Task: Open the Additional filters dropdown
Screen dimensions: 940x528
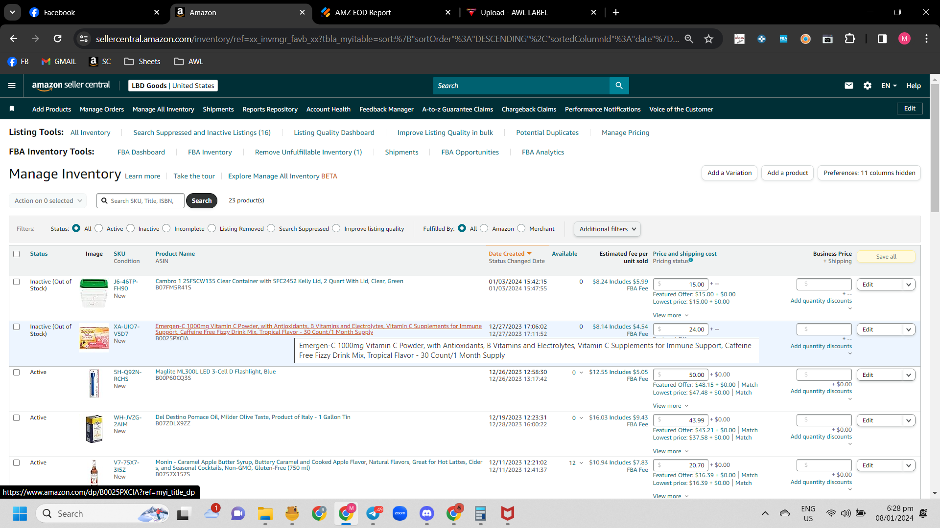Action: 607,229
